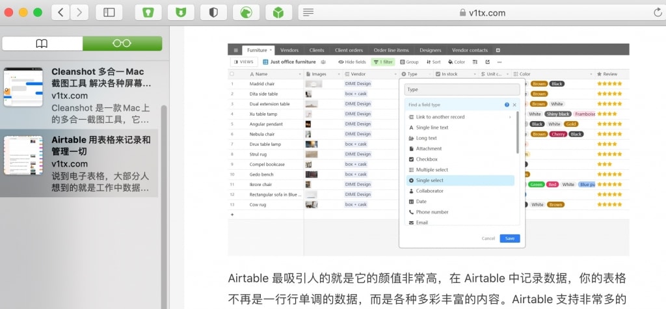Open the Vendor column dropdown arrow
Viewport: 666px width, 309px height.
[395, 74]
